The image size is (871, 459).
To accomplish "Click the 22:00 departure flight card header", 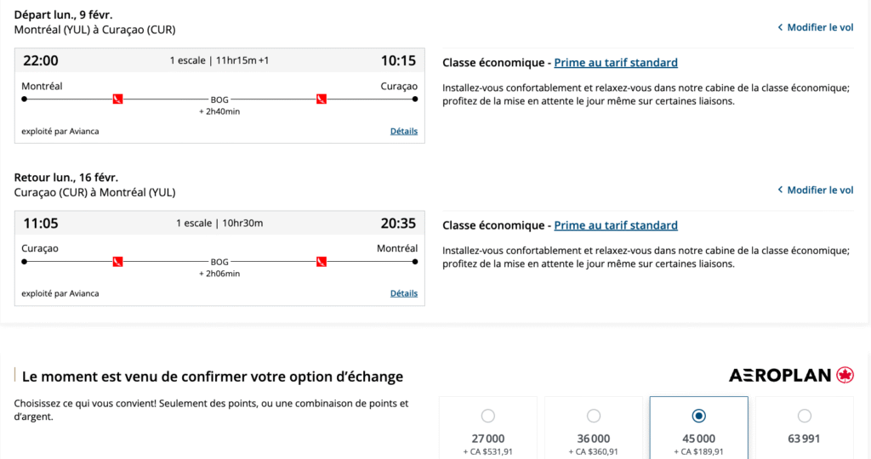I will pyautogui.click(x=219, y=60).
